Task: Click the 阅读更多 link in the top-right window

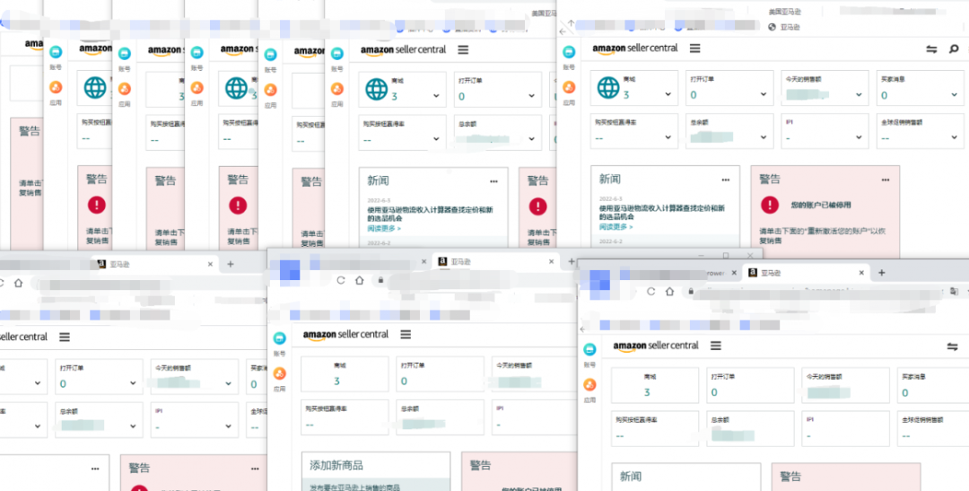Action: (615, 227)
